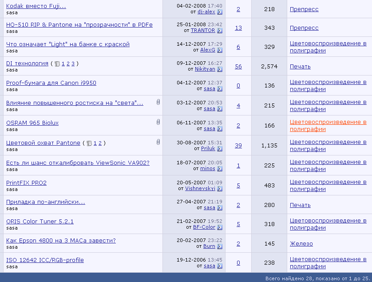View profile of user AlexG
The image size is (372, 282).
point(208,50)
